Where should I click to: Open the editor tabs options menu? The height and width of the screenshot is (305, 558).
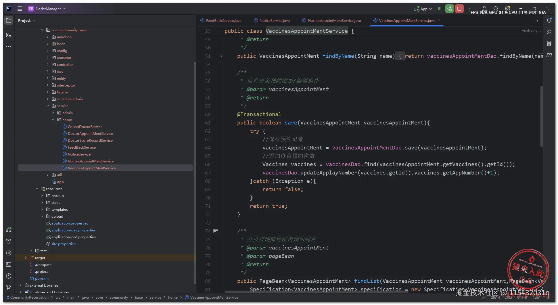(537, 20)
